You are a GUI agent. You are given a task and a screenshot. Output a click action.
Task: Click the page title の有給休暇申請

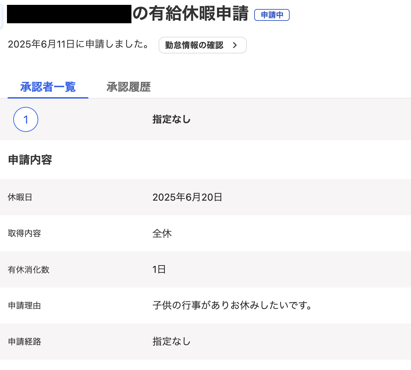(x=190, y=14)
